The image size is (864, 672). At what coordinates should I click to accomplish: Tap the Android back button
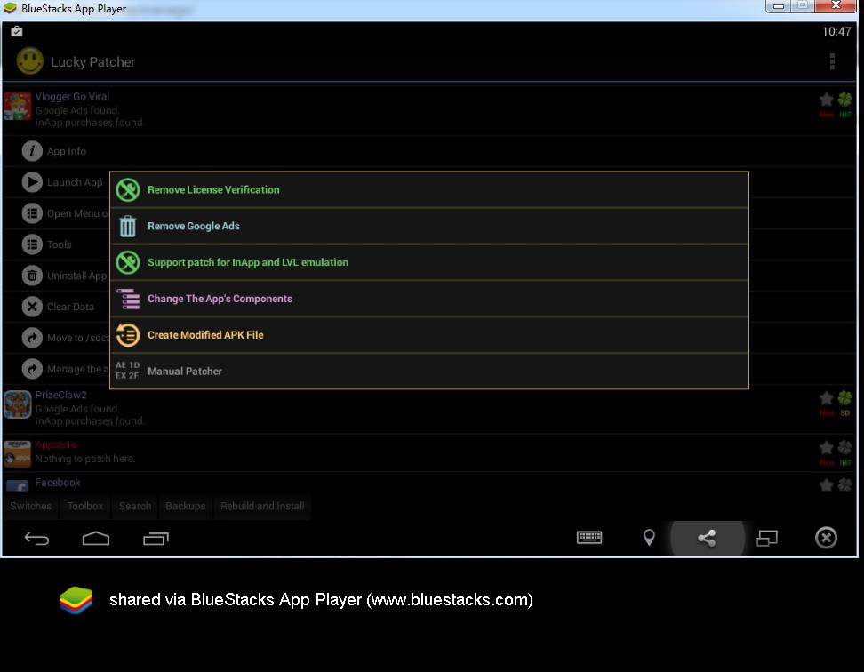pos(37,538)
